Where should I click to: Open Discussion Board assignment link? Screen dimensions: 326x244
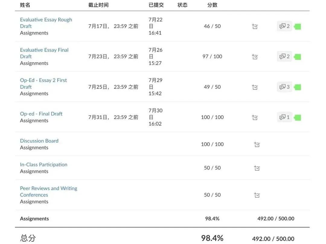(39, 141)
